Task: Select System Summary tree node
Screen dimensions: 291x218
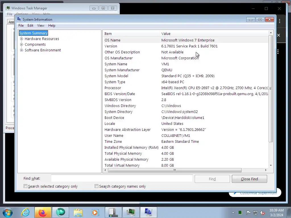Action: (x=34, y=33)
